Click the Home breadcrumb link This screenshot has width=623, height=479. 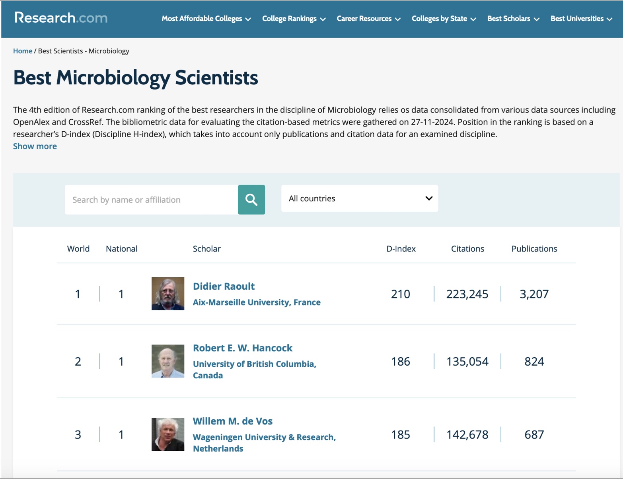pos(23,51)
